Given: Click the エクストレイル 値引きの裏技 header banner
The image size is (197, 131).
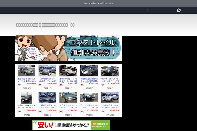Looking at the screenshot, I should tap(69, 48).
